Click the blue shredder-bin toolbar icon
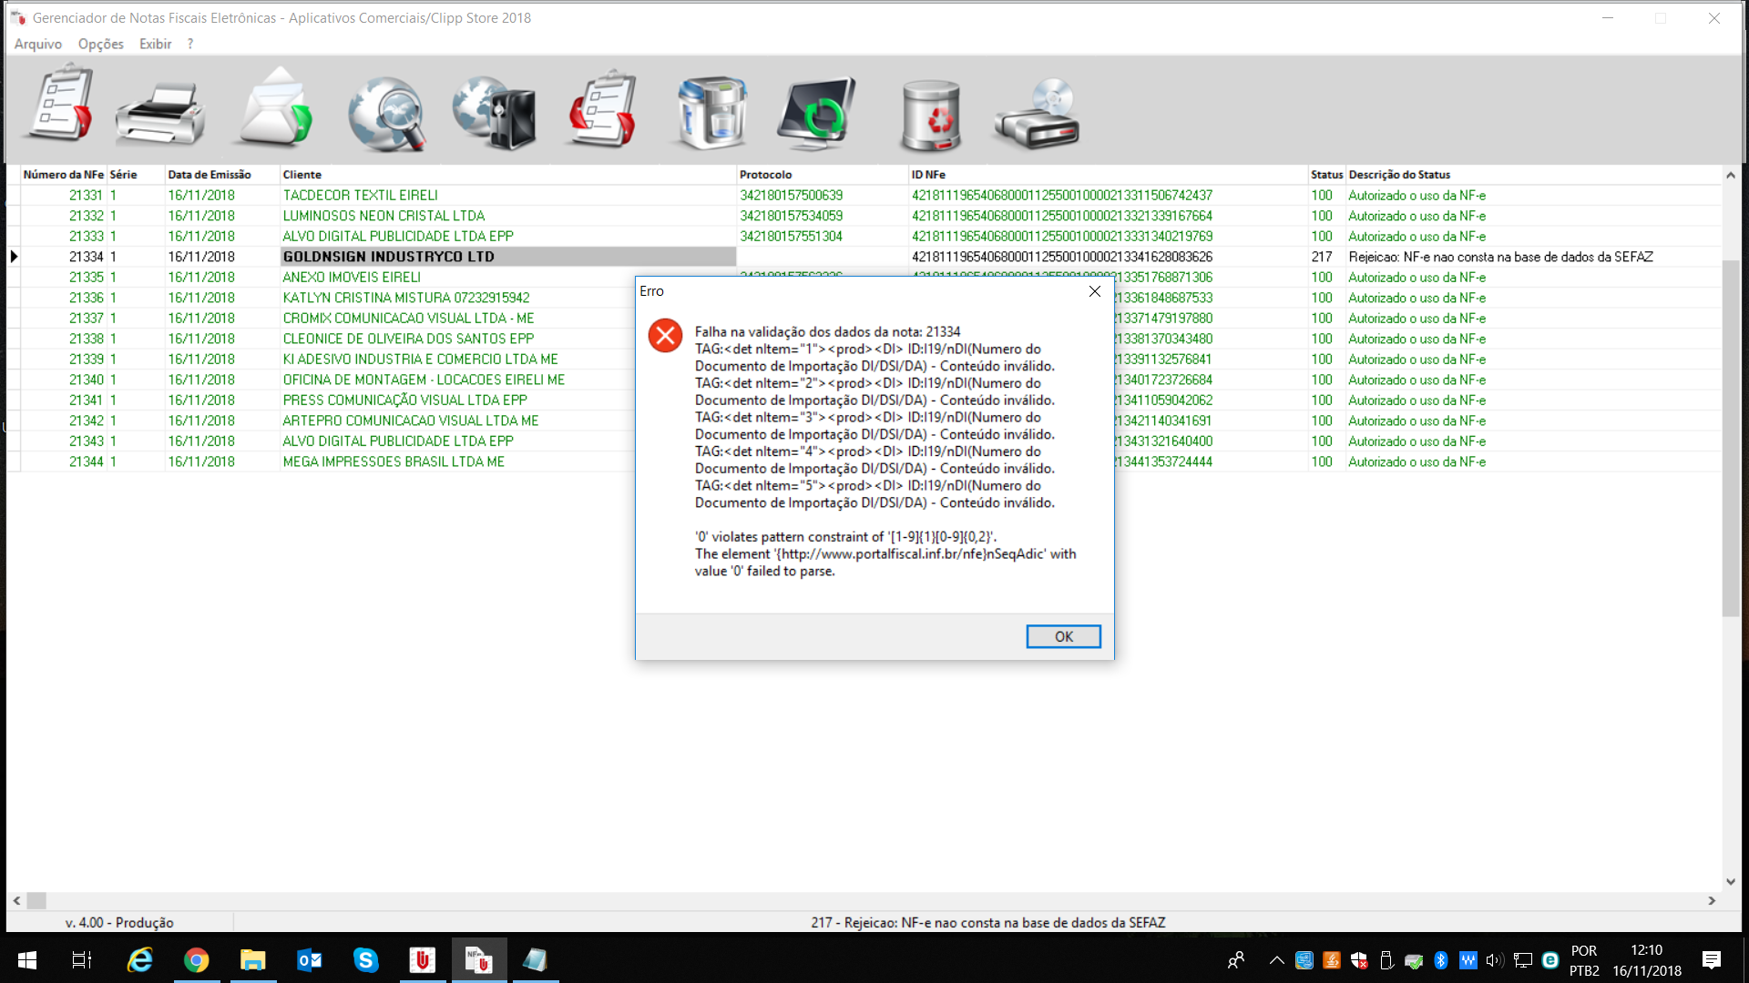This screenshot has width=1749, height=983. tap(712, 113)
